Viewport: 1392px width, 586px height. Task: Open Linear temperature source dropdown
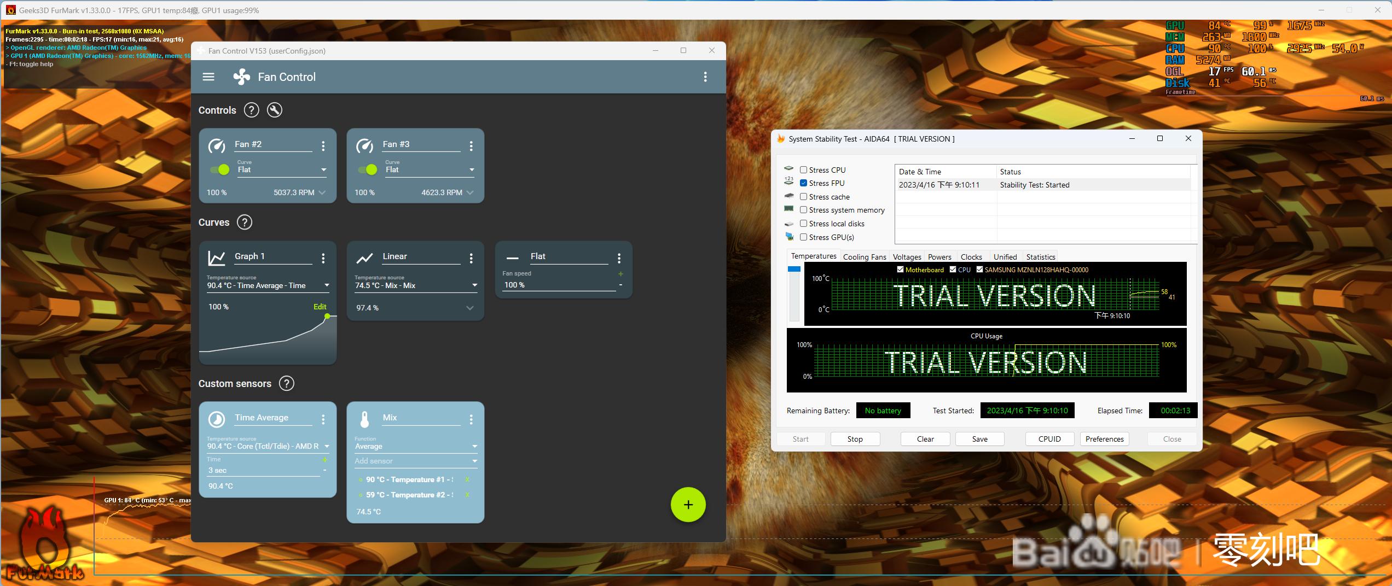point(416,285)
